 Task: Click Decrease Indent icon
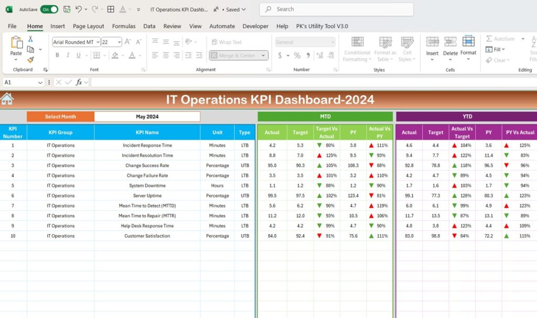(x=188, y=55)
